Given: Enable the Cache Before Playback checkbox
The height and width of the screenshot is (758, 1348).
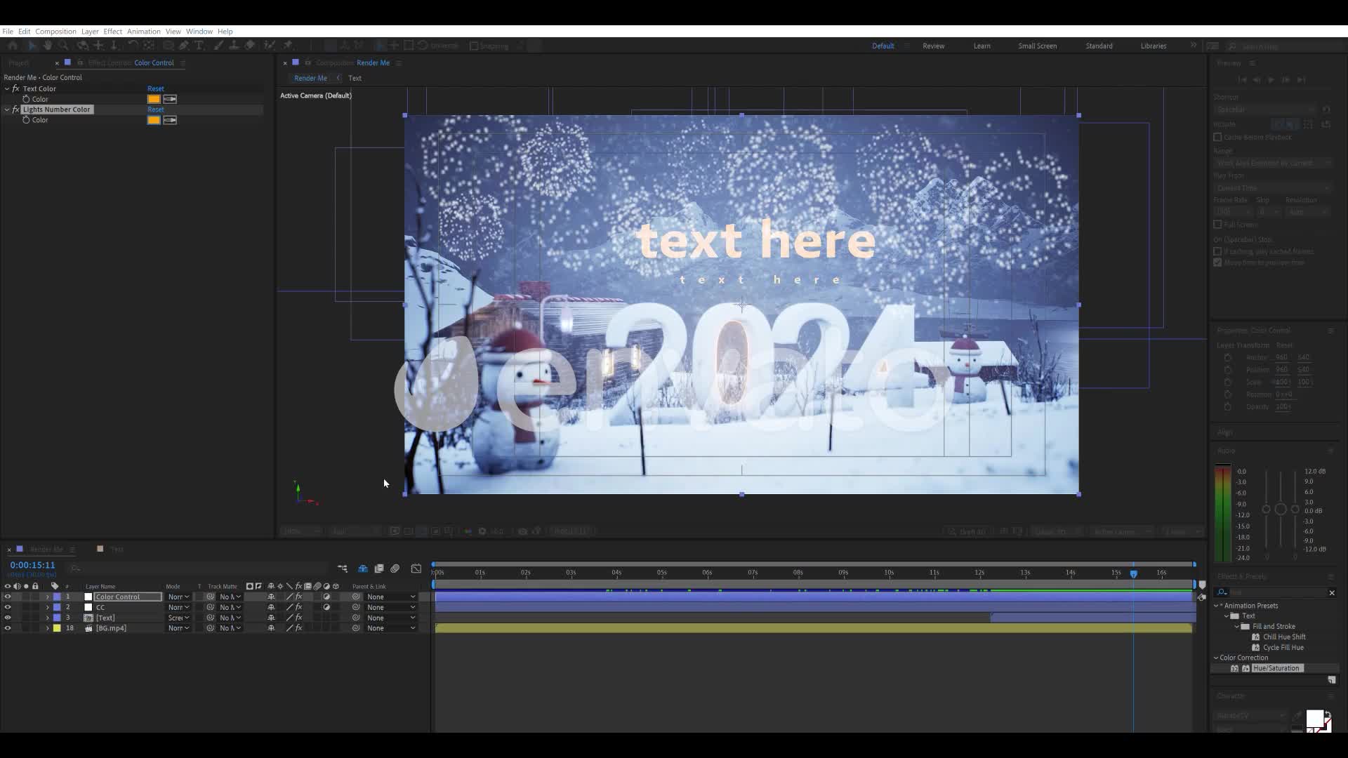Looking at the screenshot, I should pos(1217,138).
